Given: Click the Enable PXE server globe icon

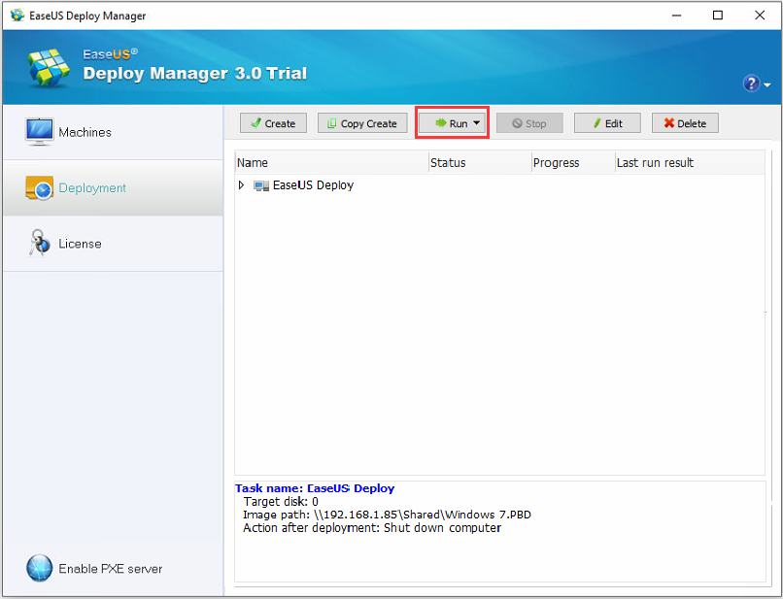Looking at the screenshot, I should coord(39,568).
